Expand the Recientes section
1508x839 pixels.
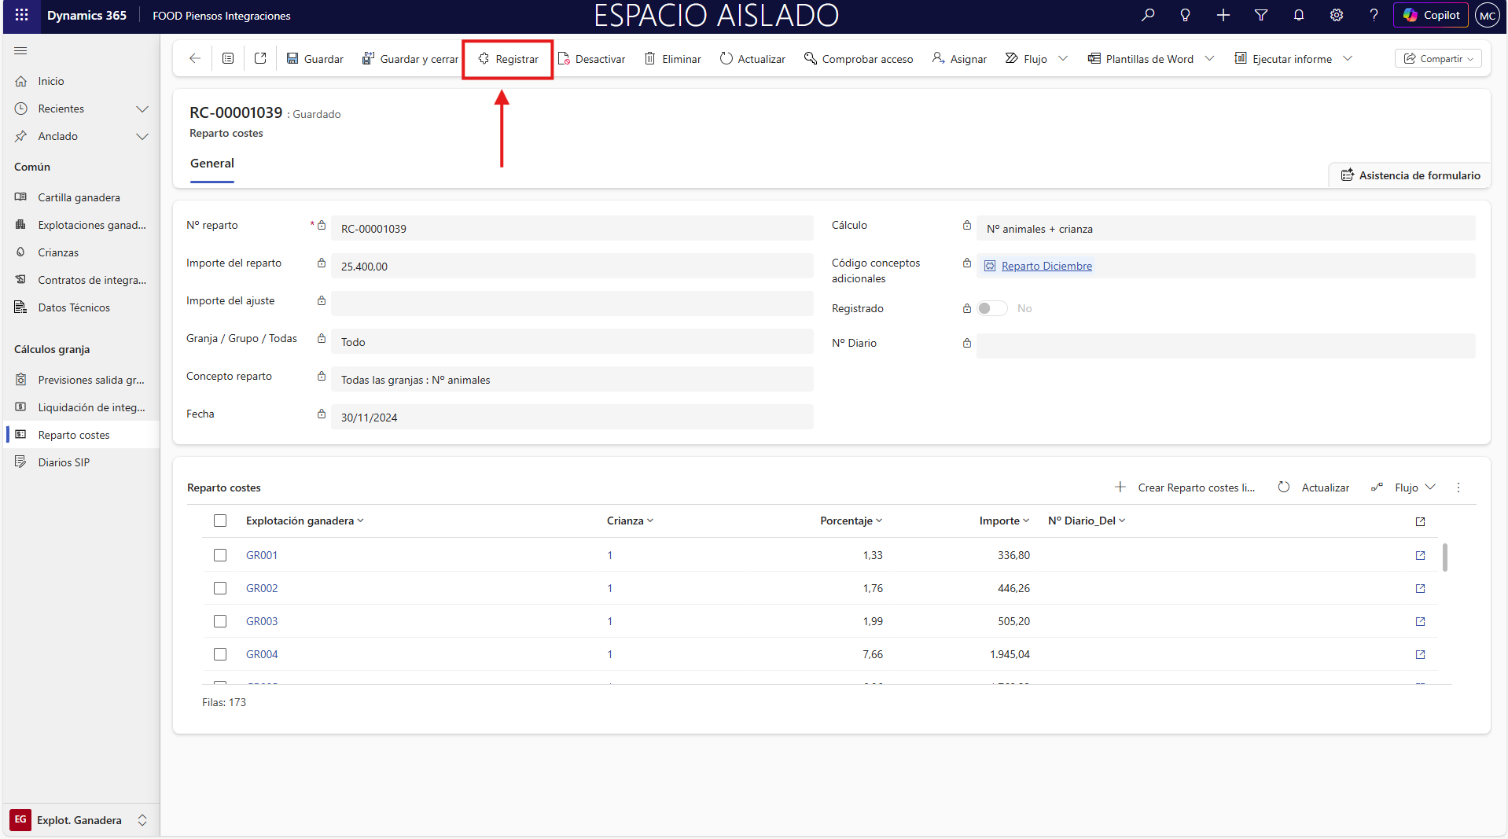tap(142, 109)
